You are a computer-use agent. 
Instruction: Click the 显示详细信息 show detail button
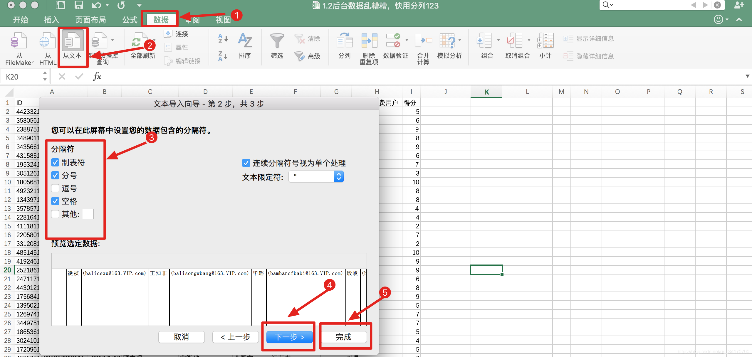[x=589, y=38]
